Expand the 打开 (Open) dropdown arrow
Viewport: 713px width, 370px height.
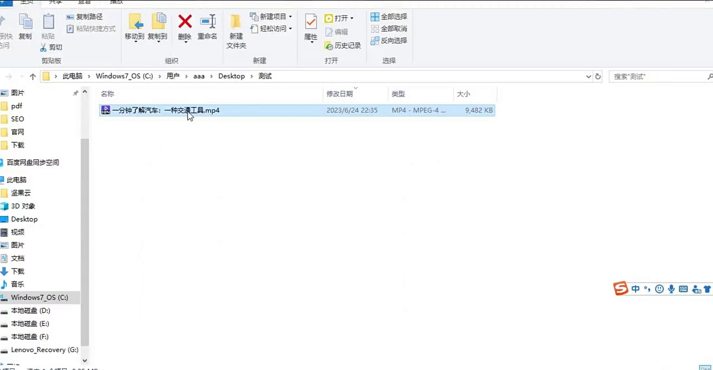(351, 18)
